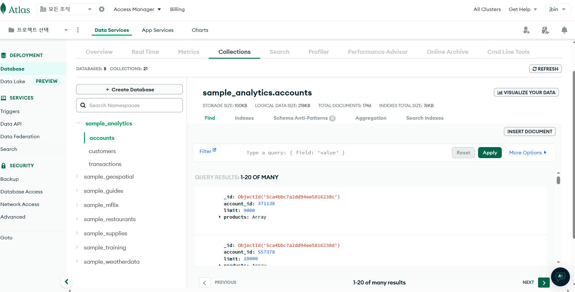
Task: Go to previous results page arrow
Action: (x=205, y=283)
